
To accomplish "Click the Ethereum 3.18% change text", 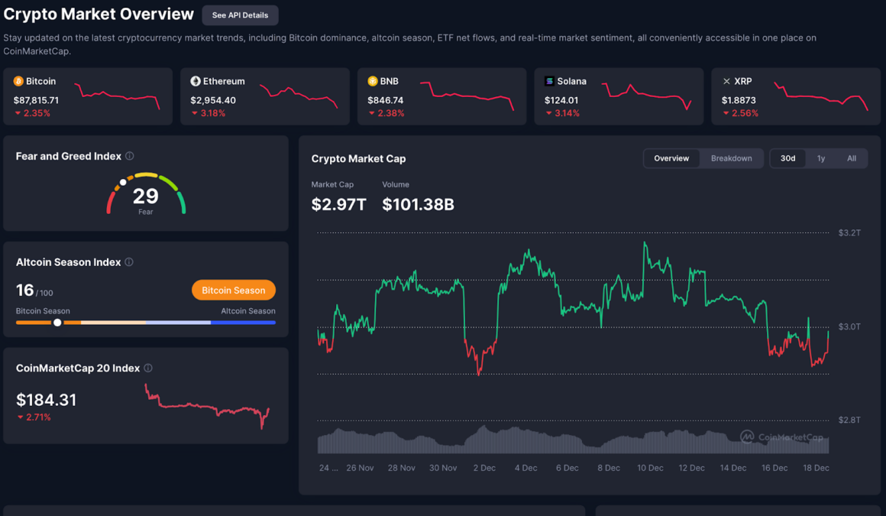I will [x=213, y=113].
